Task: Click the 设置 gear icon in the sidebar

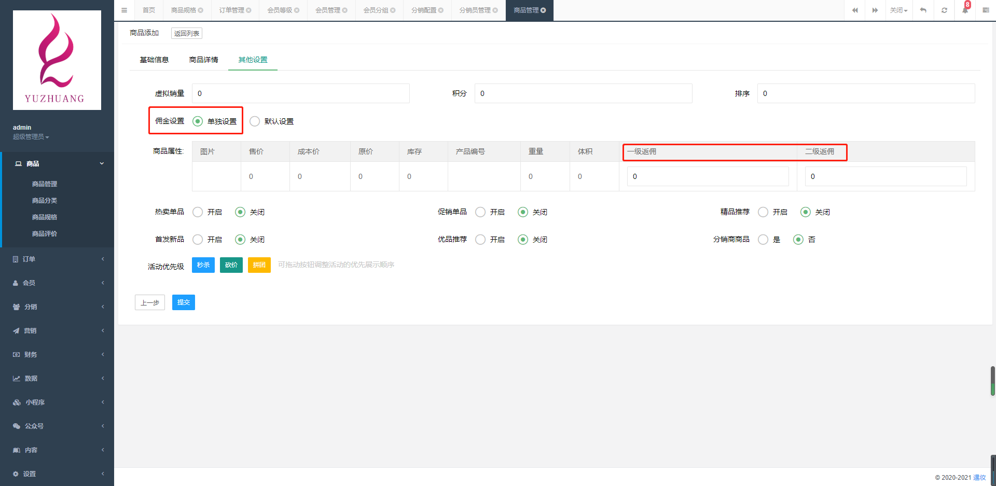Action: (16, 474)
